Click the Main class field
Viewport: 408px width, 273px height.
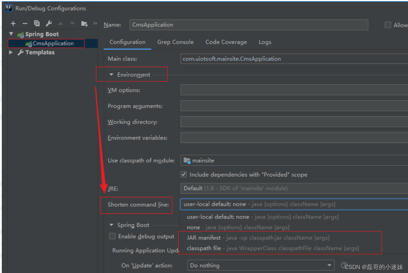[294, 59]
